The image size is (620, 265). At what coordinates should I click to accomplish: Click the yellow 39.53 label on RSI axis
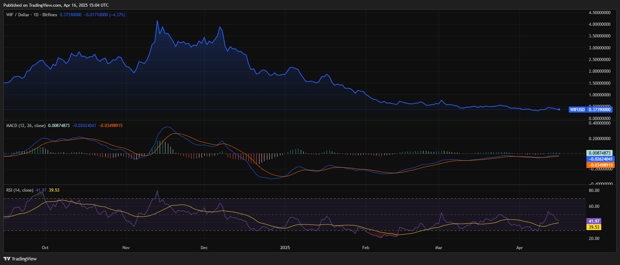click(x=594, y=227)
